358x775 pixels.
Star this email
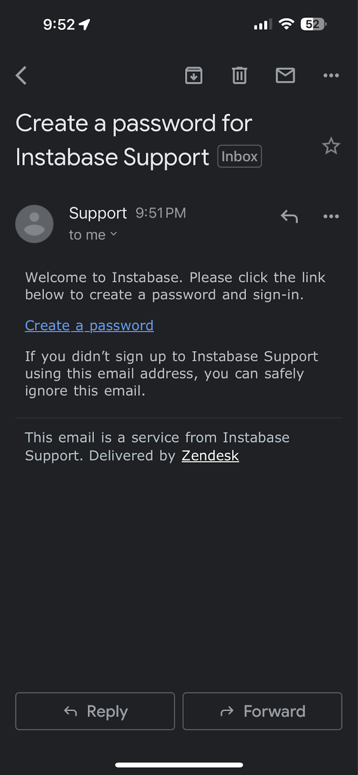(331, 146)
